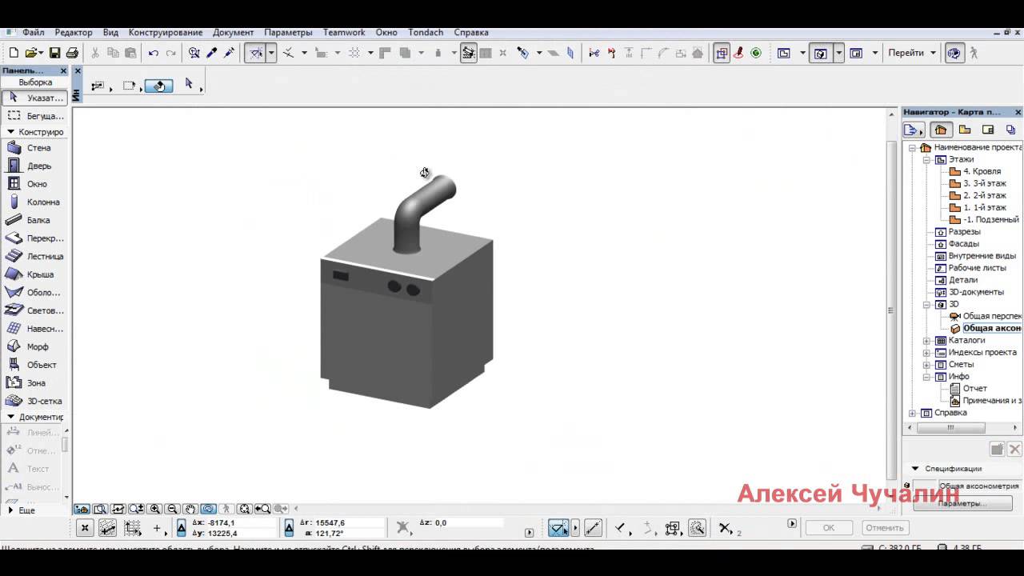Collapse the Документир toolbox section

(10, 417)
